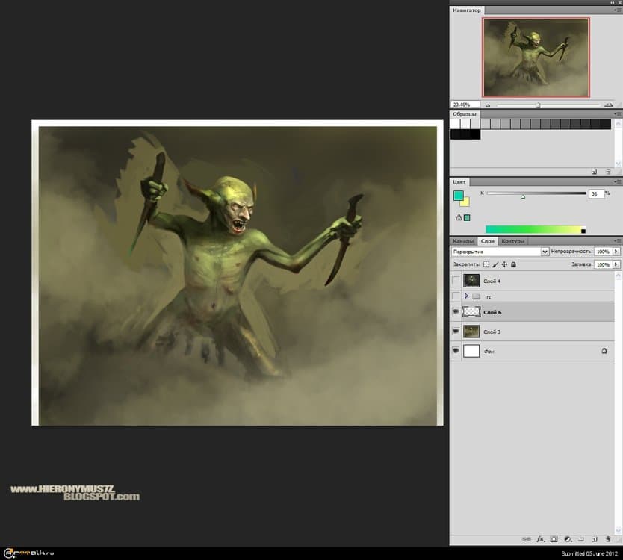Click the rz group name
The image size is (623, 560).
click(x=489, y=296)
